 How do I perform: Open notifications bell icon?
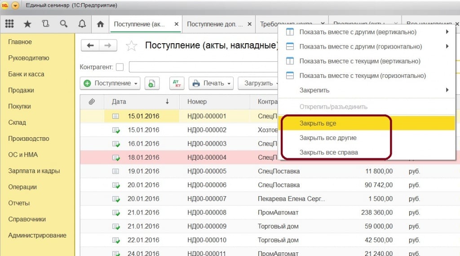click(x=82, y=24)
